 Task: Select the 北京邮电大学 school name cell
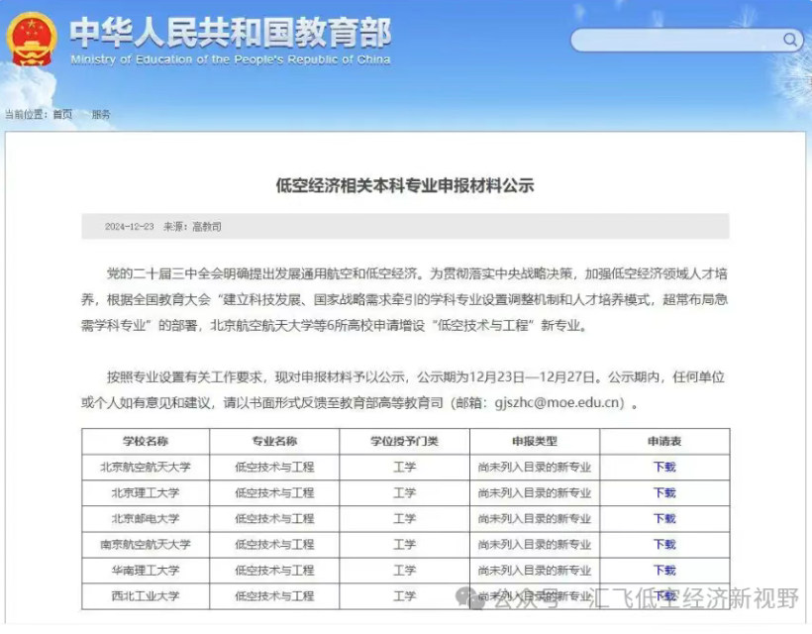pyautogui.click(x=146, y=518)
